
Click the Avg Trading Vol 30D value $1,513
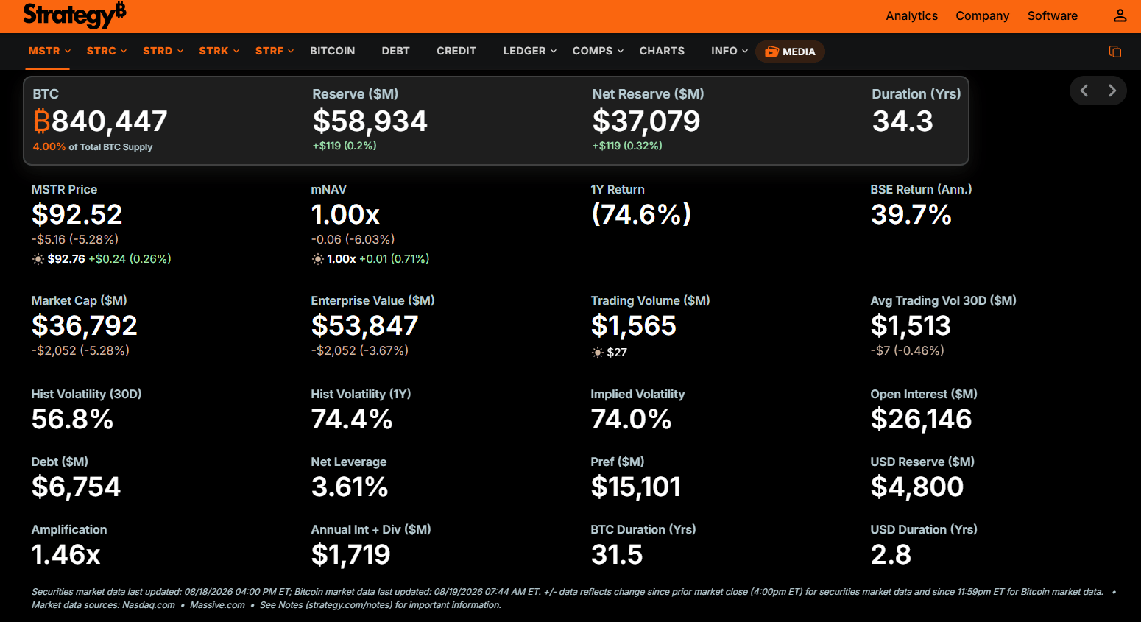(911, 325)
